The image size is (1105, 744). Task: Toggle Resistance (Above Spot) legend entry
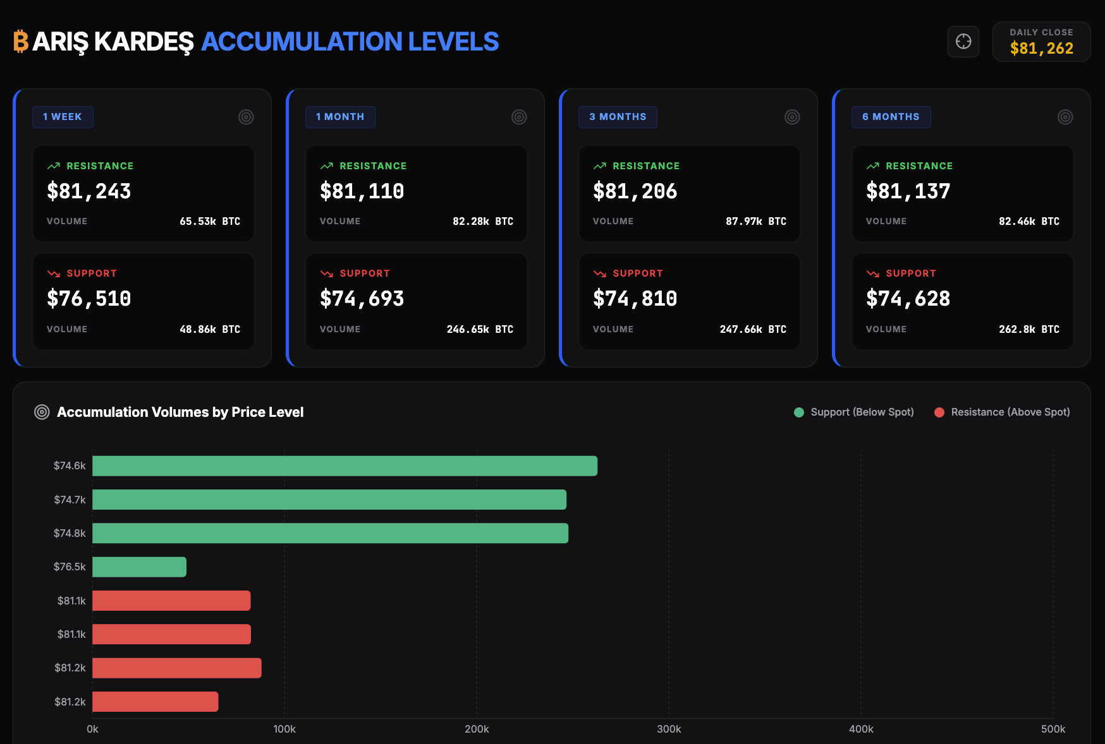pyautogui.click(x=1002, y=412)
